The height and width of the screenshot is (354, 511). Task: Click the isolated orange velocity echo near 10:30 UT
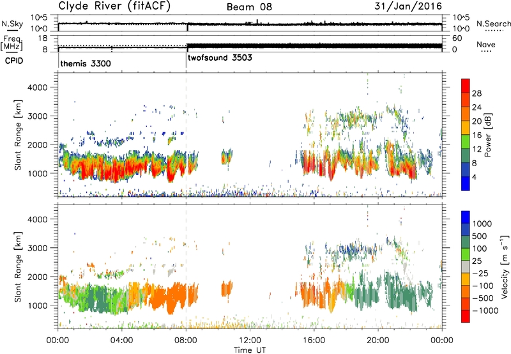227,289
